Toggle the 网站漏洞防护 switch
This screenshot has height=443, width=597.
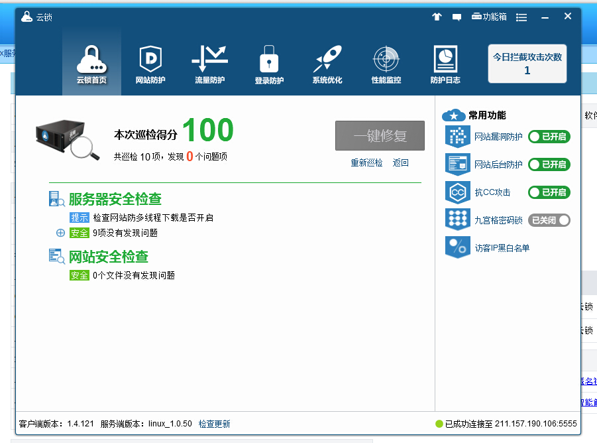click(549, 137)
